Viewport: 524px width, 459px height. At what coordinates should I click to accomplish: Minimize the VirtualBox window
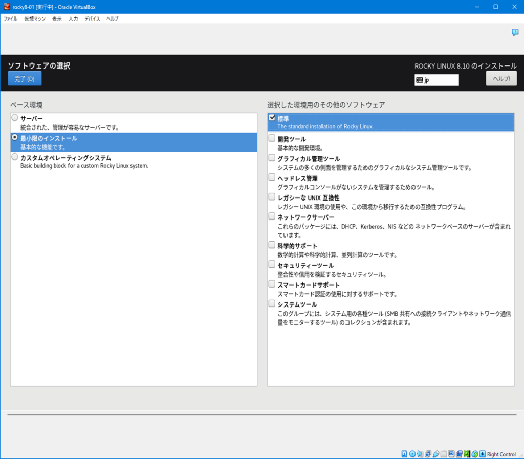477,7
